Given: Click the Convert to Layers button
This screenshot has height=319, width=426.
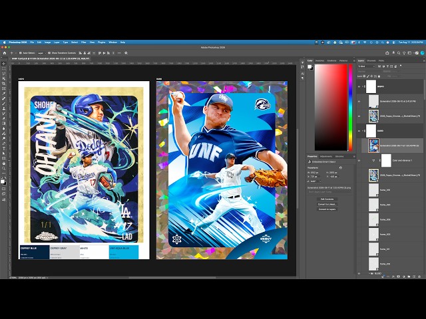Looking at the screenshot, I should 327,209.
